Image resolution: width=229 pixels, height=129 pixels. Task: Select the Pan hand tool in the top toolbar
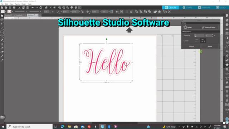[x=76, y=8]
